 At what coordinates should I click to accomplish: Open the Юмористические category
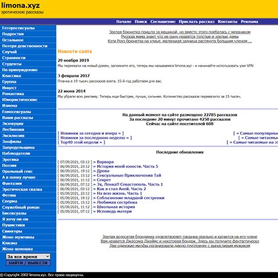click(19, 100)
